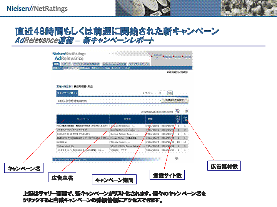
Task: Open the オンライン広告市場統計 tab
Action: coord(87,64)
